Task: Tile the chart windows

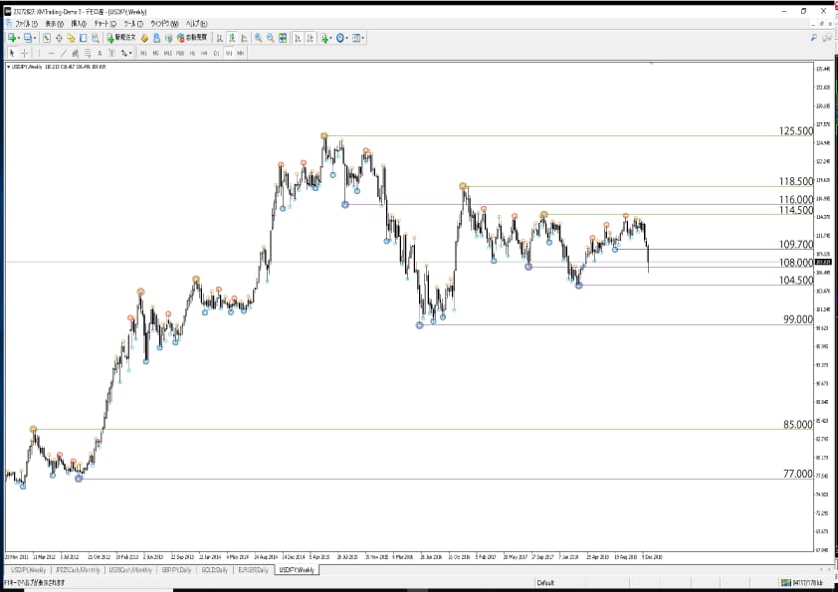Action: tap(283, 38)
